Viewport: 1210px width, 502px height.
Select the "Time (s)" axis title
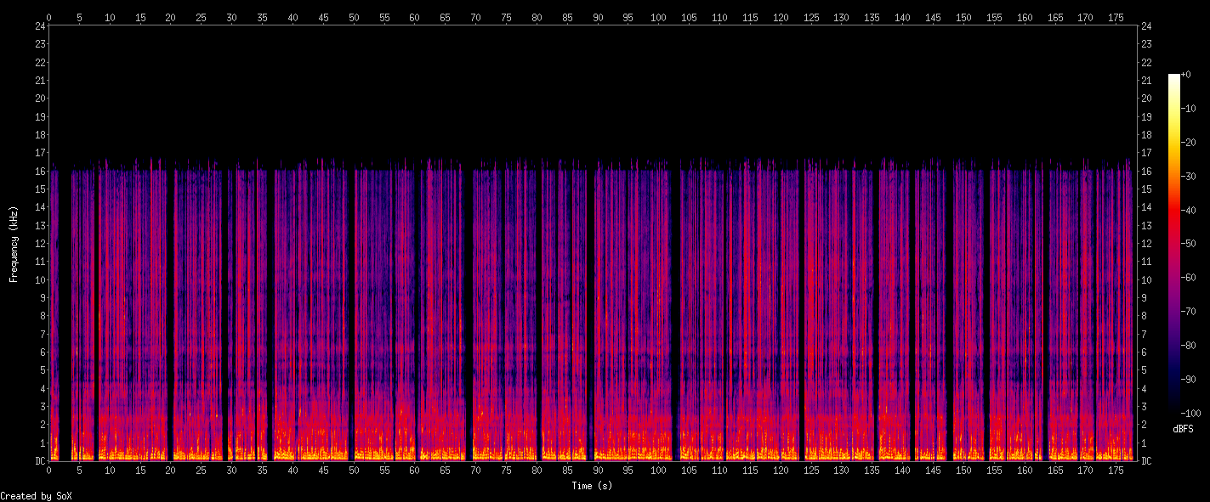tap(592, 486)
